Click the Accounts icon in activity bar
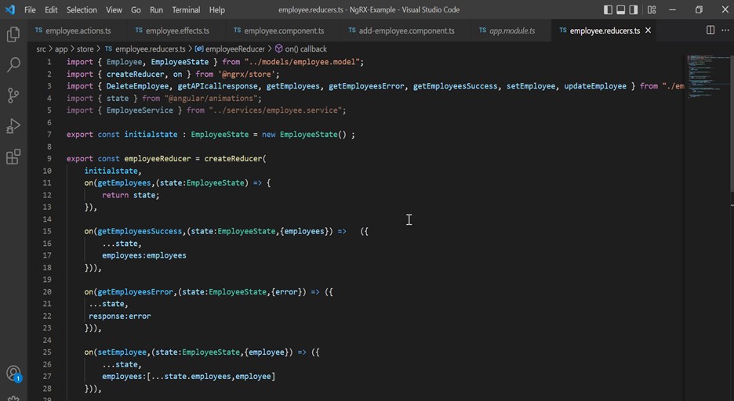 tap(13, 374)
